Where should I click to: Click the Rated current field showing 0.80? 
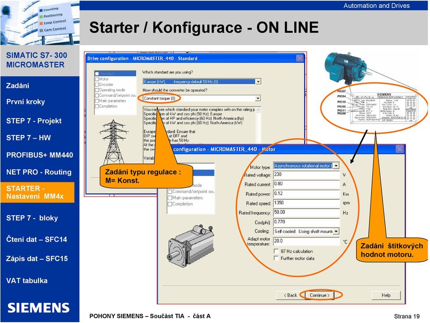click(306, 184)
